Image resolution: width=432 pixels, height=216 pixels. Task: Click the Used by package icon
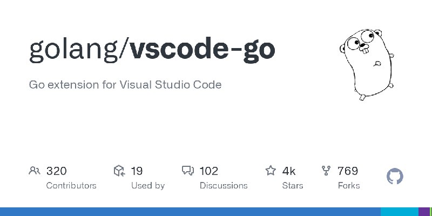[x=119, y=171]
